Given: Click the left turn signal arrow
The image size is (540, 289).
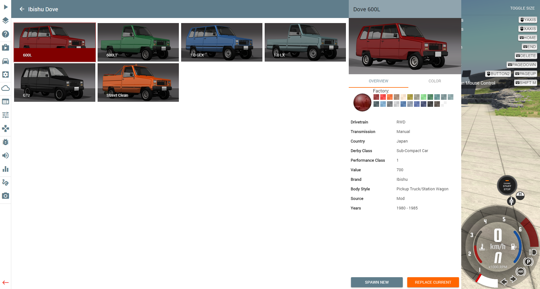Looking at the screenshot, I should (504, 281).
